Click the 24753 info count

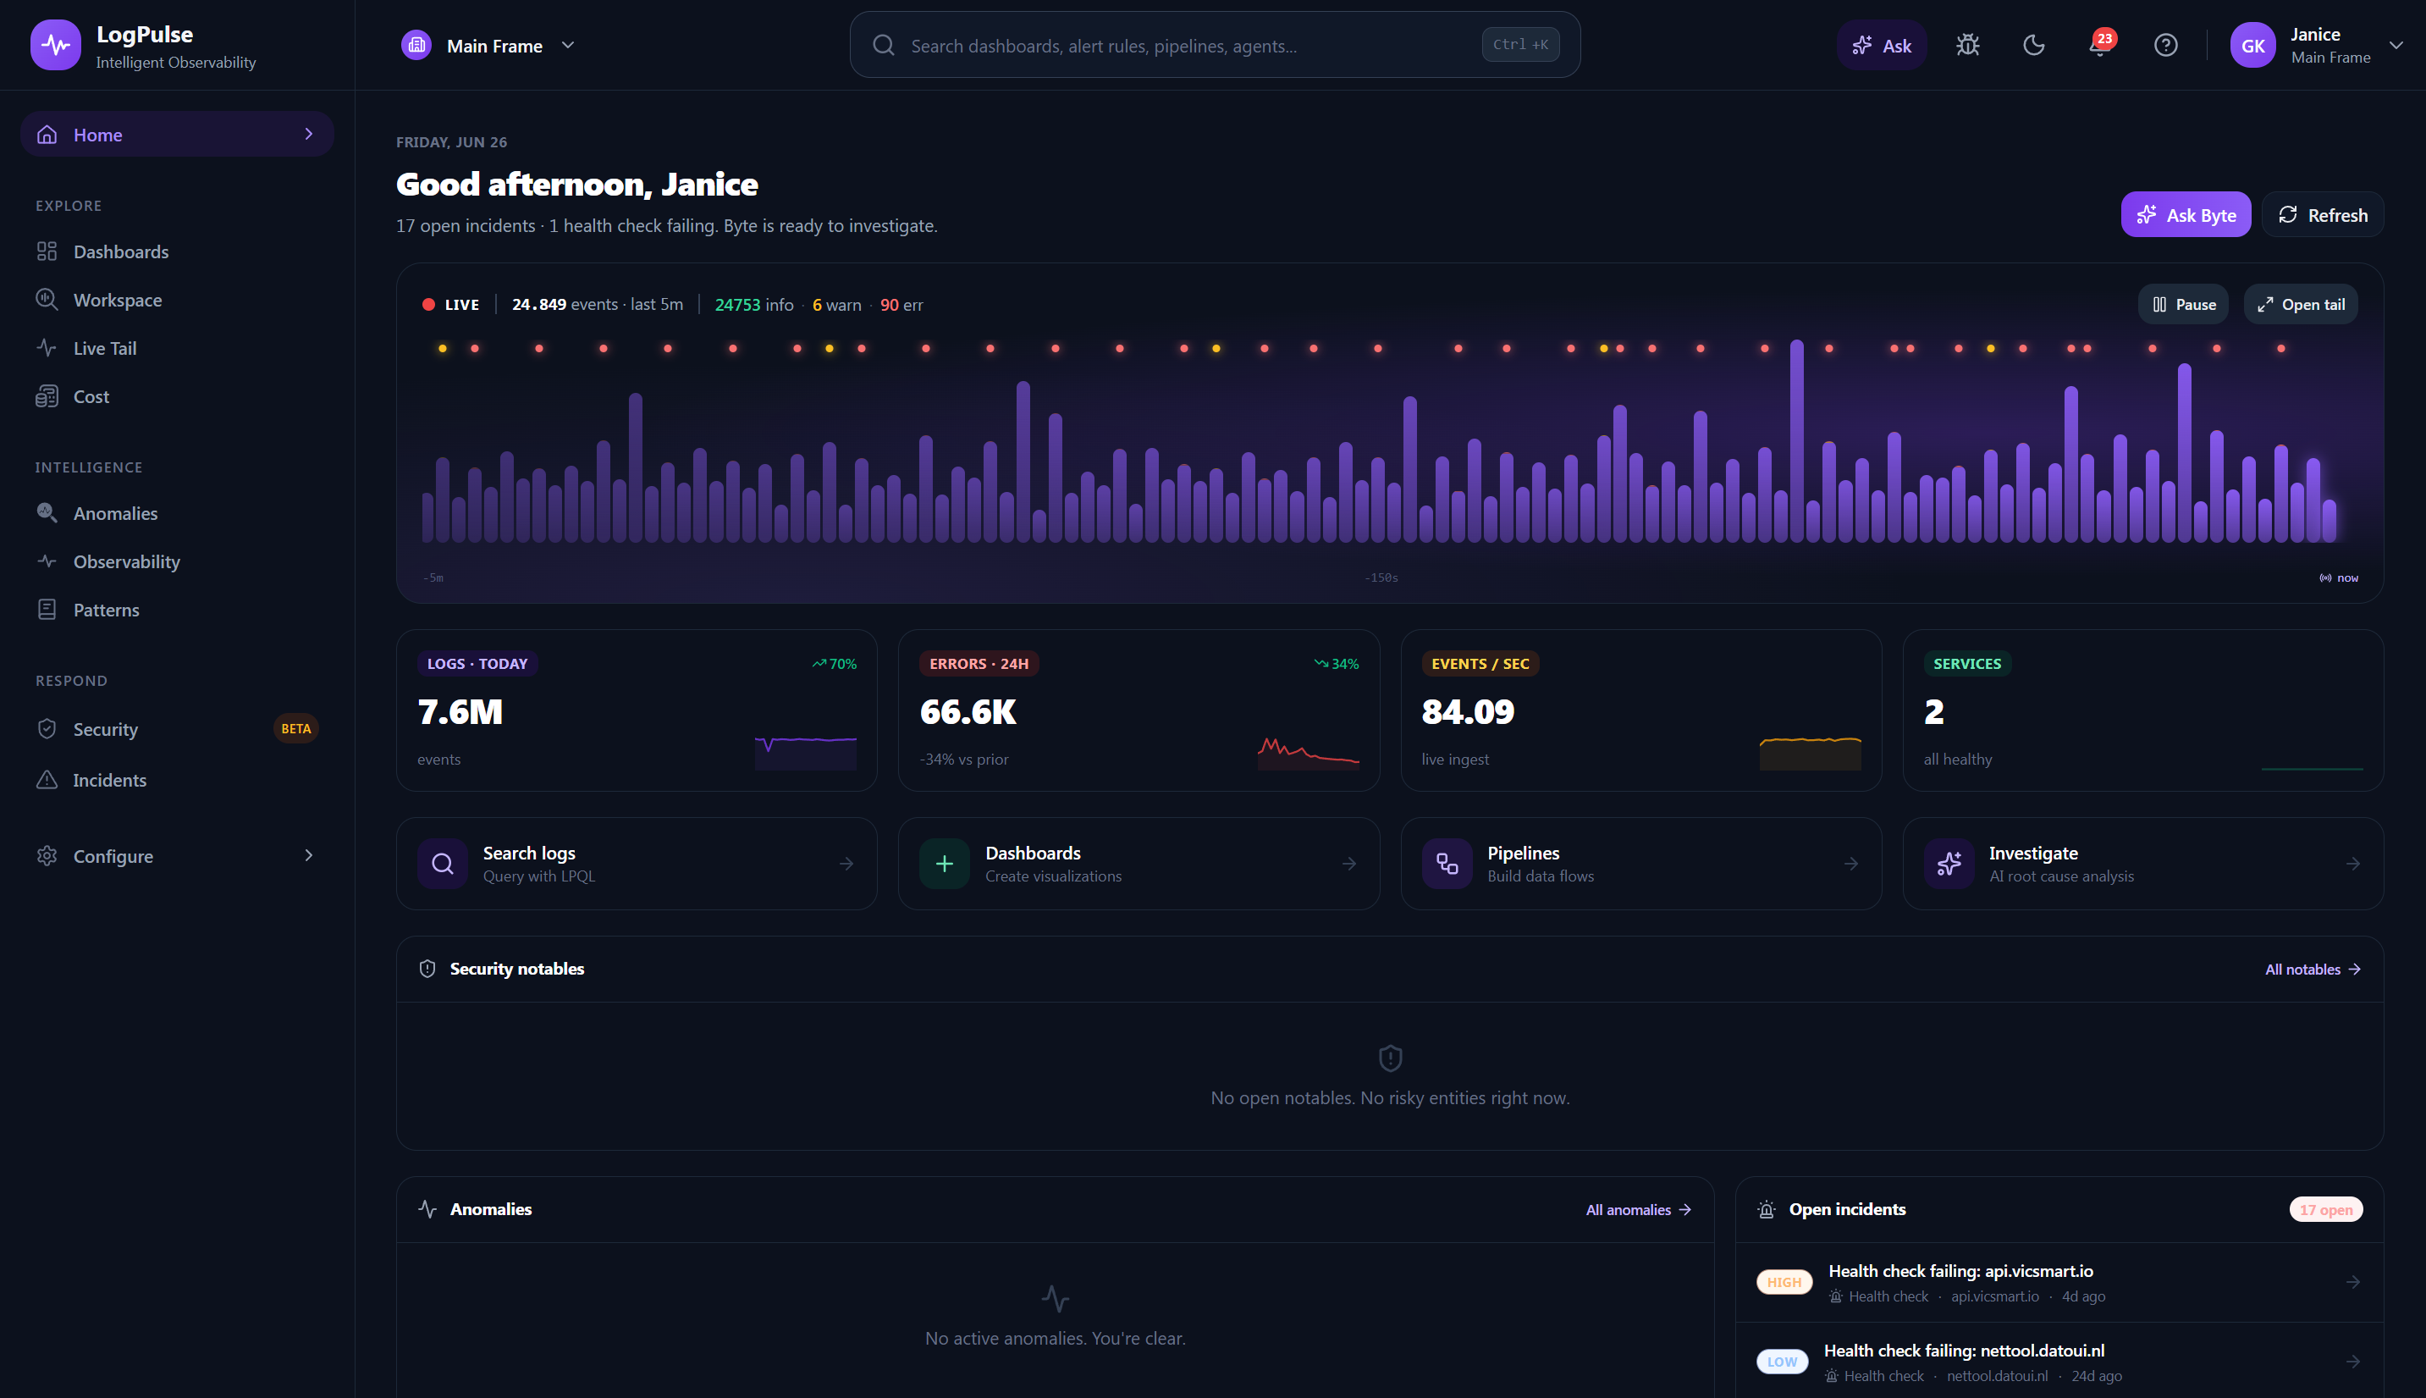754,304
